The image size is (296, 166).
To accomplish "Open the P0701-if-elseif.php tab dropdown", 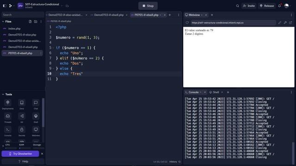I will [x=160, y=15].
